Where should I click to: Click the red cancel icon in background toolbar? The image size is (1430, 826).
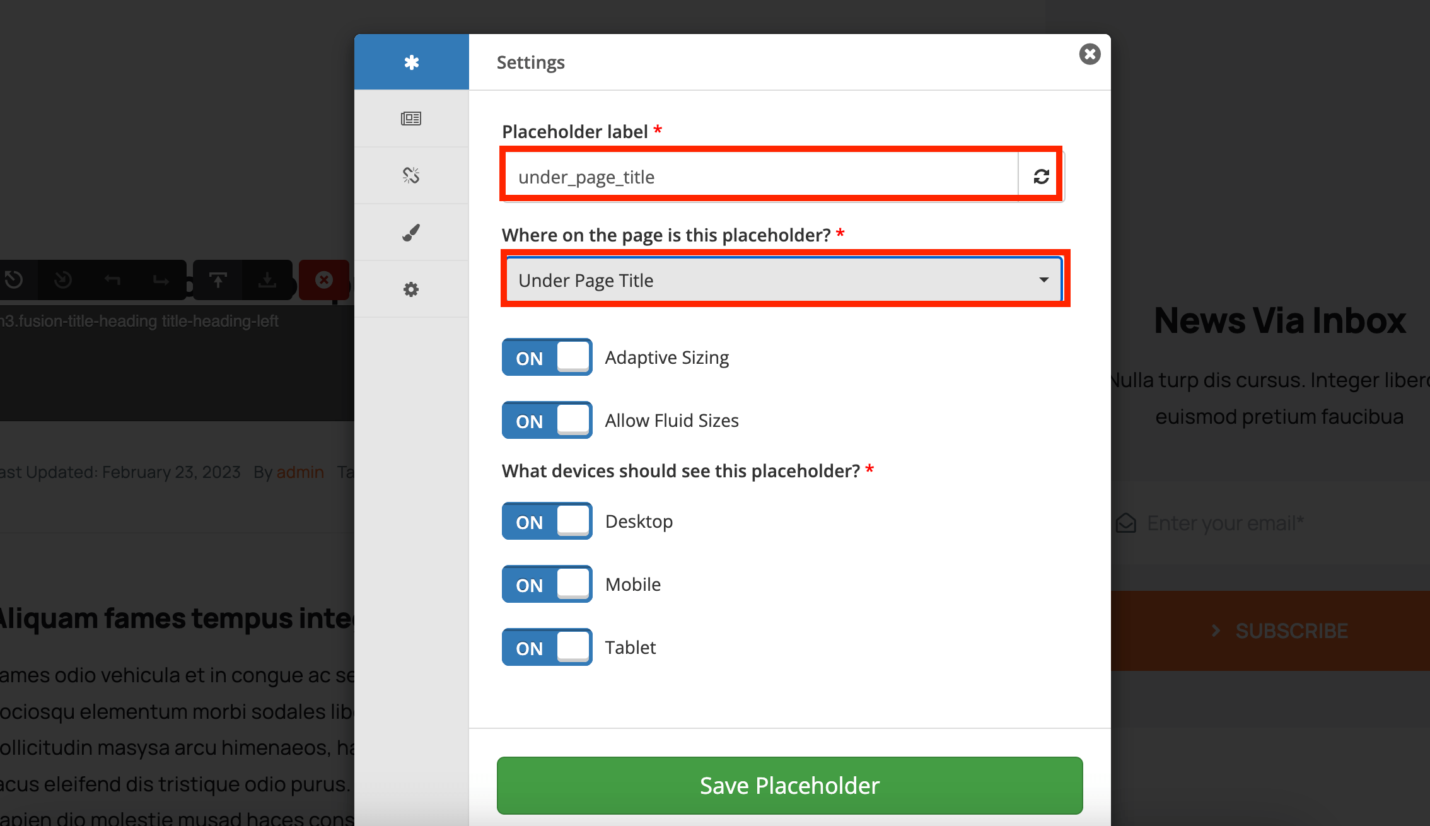(324, 279)
